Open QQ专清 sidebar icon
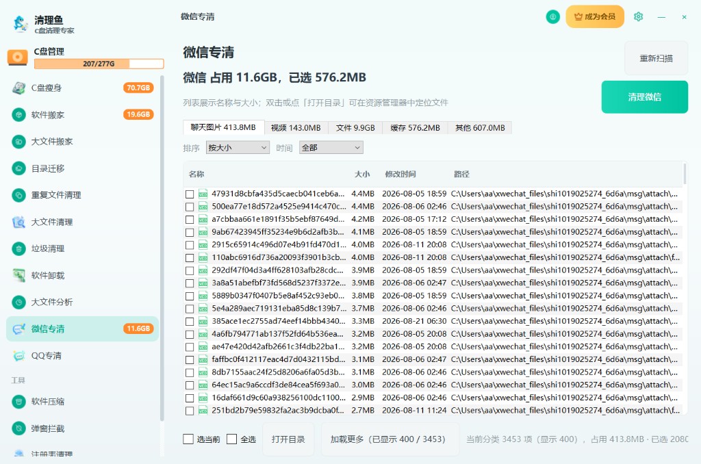 coord(18,356)
